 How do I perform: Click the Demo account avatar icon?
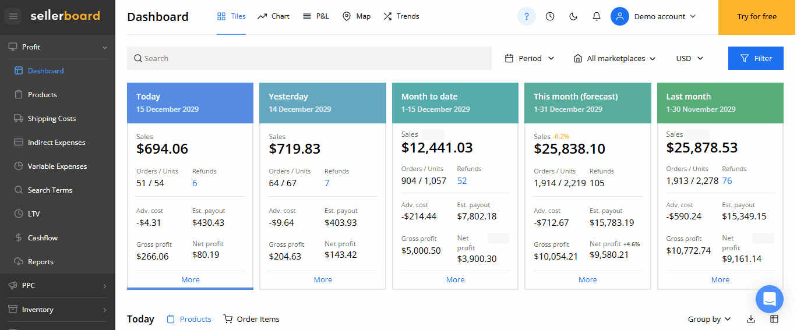click(x=620, y=16)
